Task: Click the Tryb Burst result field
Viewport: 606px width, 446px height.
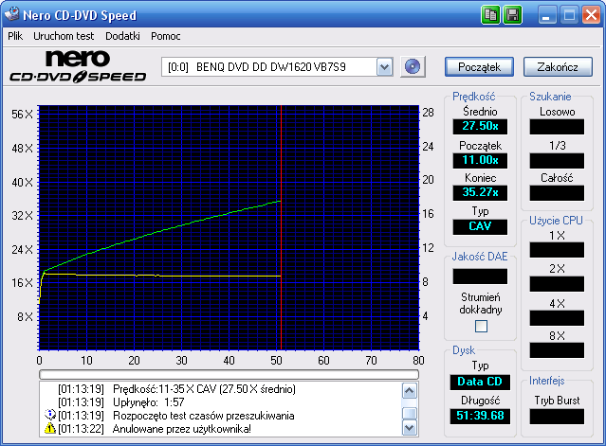Action: coord(557,417)
